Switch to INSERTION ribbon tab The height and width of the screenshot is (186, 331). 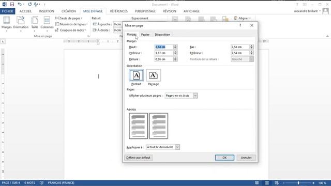coord(47,11)
